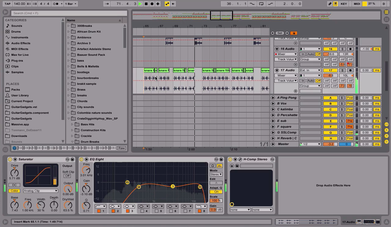Select the Max for Live category
The image size is (391, 227).
click(20, 55)
